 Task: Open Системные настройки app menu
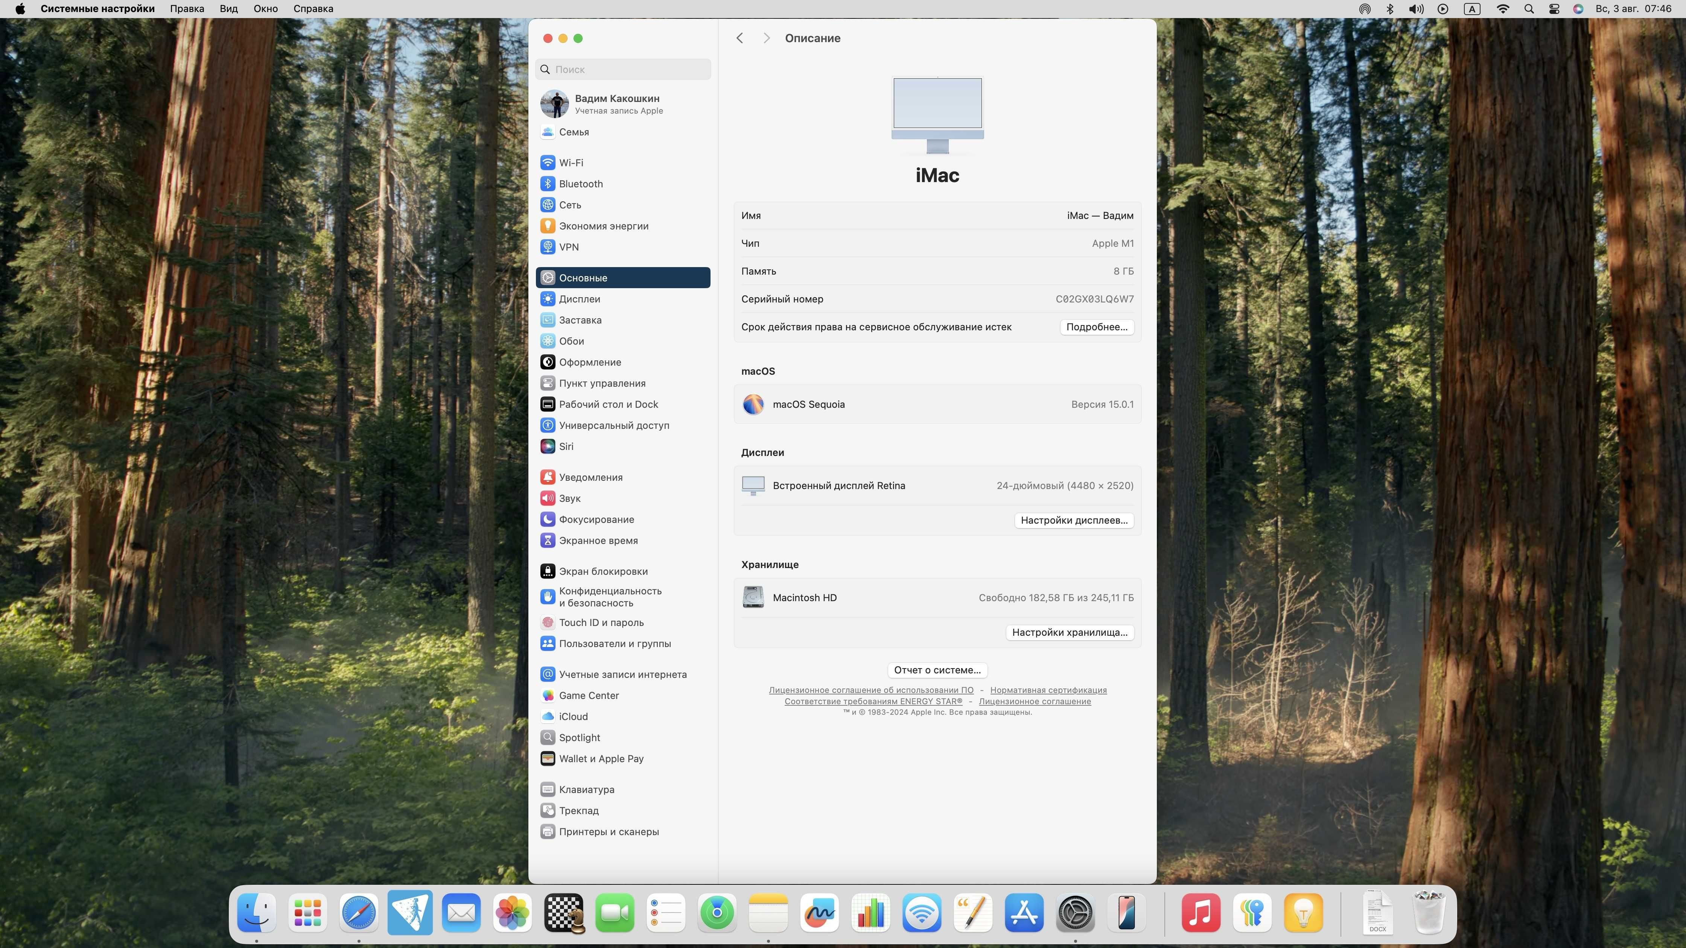point(97,9)
